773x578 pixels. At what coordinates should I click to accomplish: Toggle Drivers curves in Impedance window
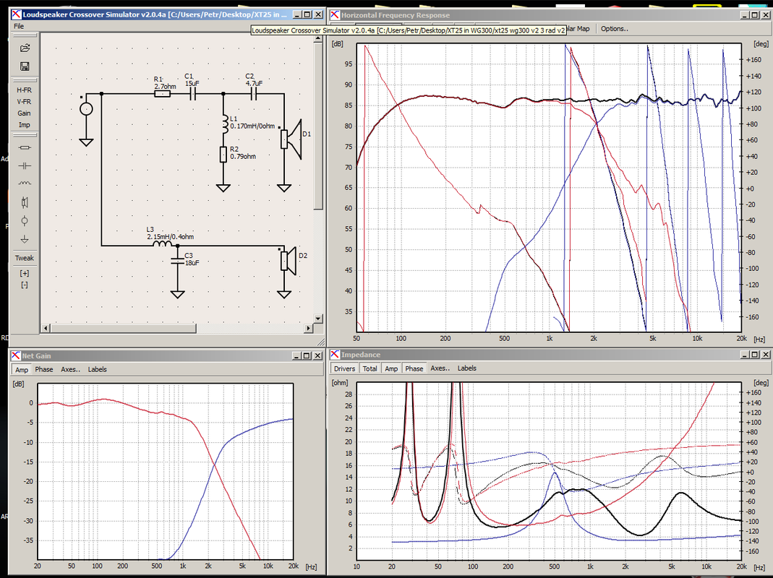[x=344, y=368]
